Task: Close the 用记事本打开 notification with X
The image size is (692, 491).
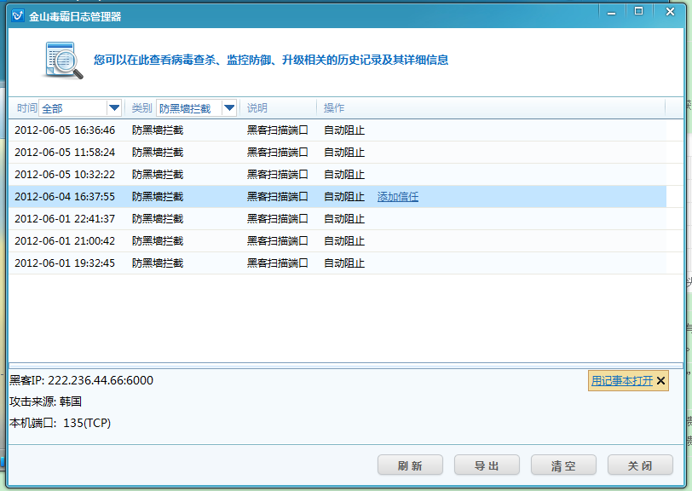Action: pyautogui.click(x=660, y=381)
